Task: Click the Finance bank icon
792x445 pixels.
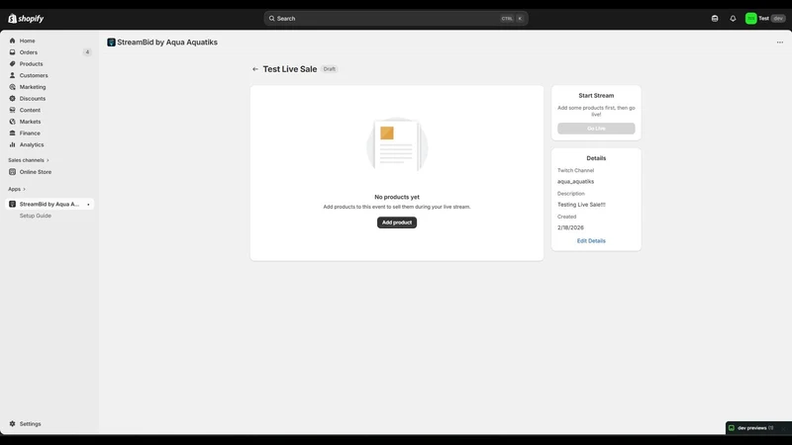Action: (12, 133)
